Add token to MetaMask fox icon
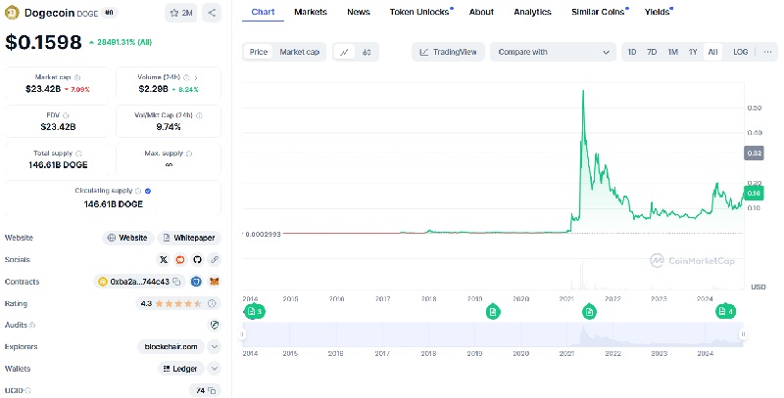This screenshot has width=784, height=398. 214,282
